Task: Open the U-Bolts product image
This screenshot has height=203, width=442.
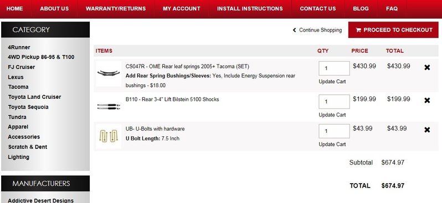Action: coord(109,136)
